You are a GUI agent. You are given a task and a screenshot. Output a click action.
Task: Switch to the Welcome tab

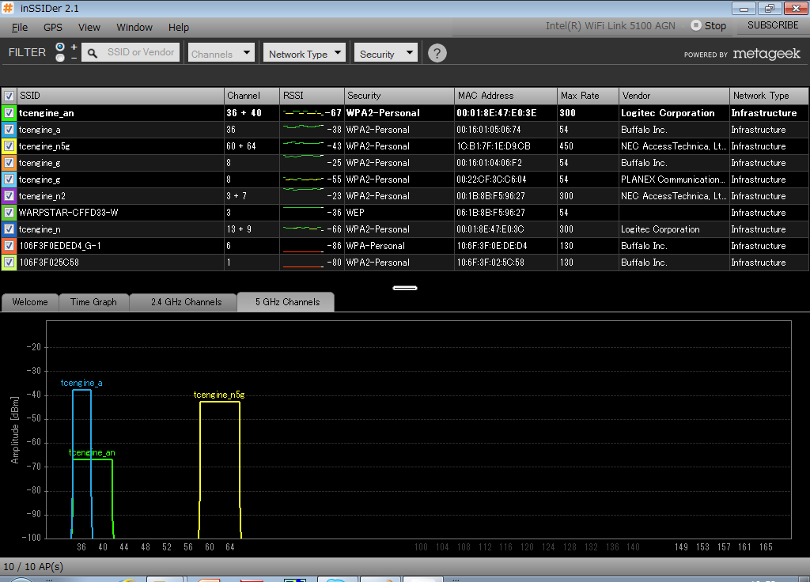click(30, 302)
